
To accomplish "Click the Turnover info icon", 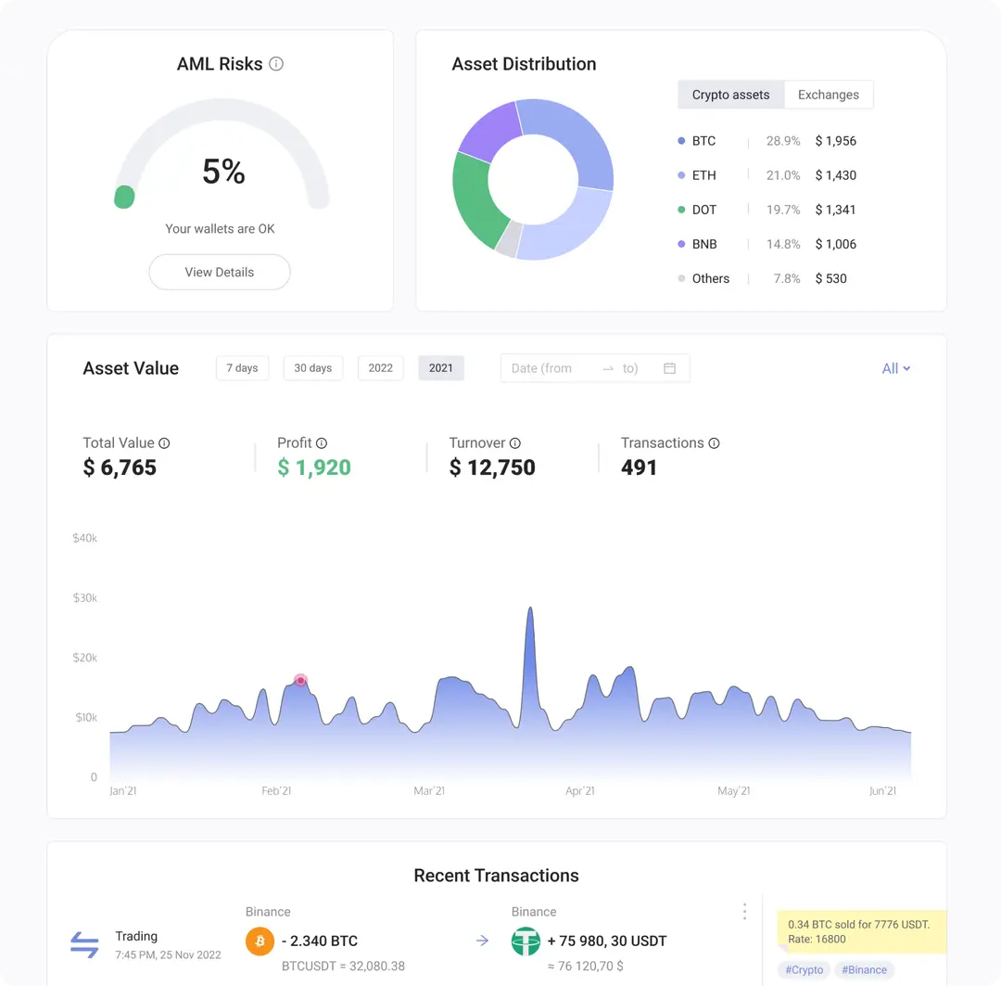I will coord(515,443).
